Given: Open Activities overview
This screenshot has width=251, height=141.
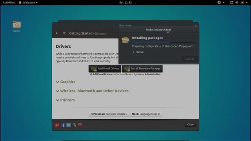Looking at the screenshot, I should [9, 2].
